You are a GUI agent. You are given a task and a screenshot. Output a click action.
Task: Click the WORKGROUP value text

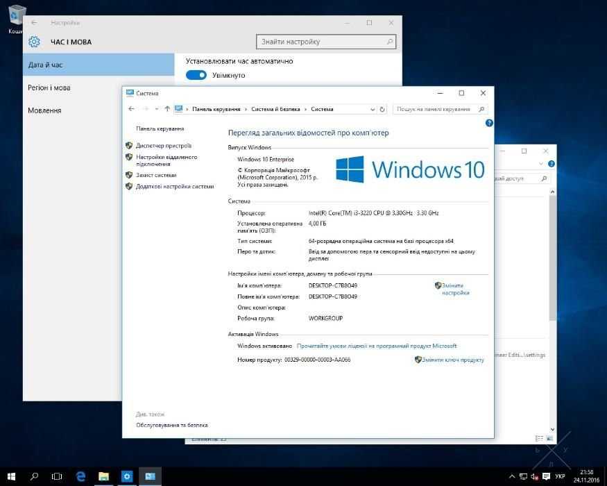coord(325,318)
